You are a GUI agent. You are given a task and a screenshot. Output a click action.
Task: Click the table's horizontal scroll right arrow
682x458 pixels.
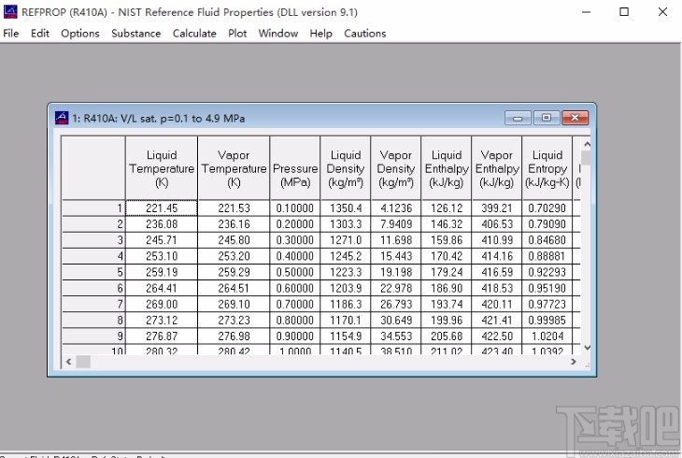pyautogui.click(x=574, y=362)
